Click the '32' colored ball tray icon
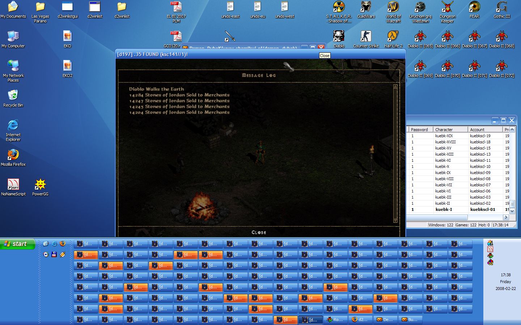 490,262
